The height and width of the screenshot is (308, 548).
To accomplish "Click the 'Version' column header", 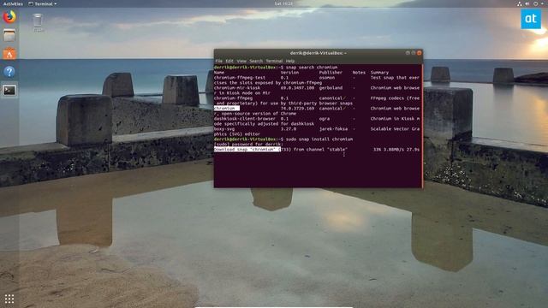I will pyautogui.click(x=289, y=72).
